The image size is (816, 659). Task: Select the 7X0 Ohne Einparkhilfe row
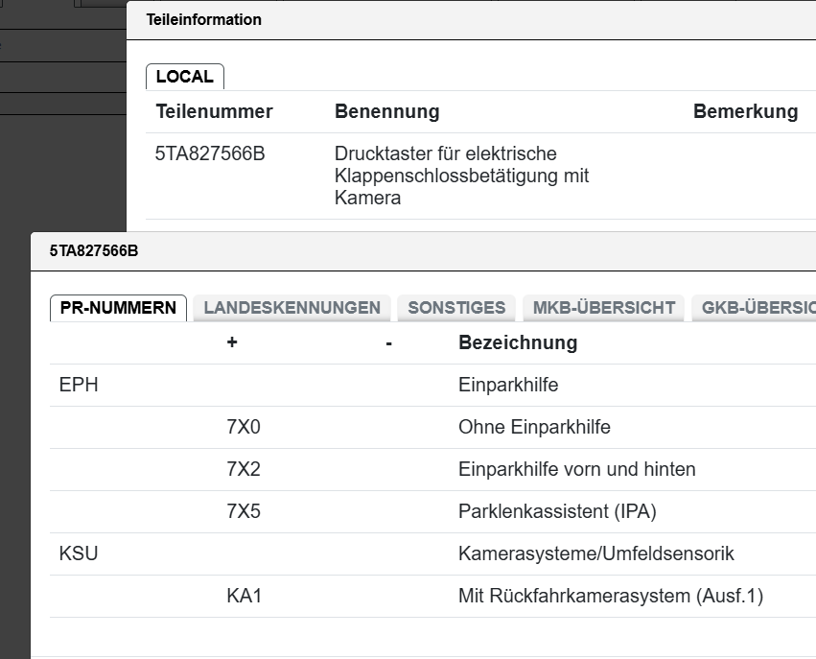[x=433, y=428]
